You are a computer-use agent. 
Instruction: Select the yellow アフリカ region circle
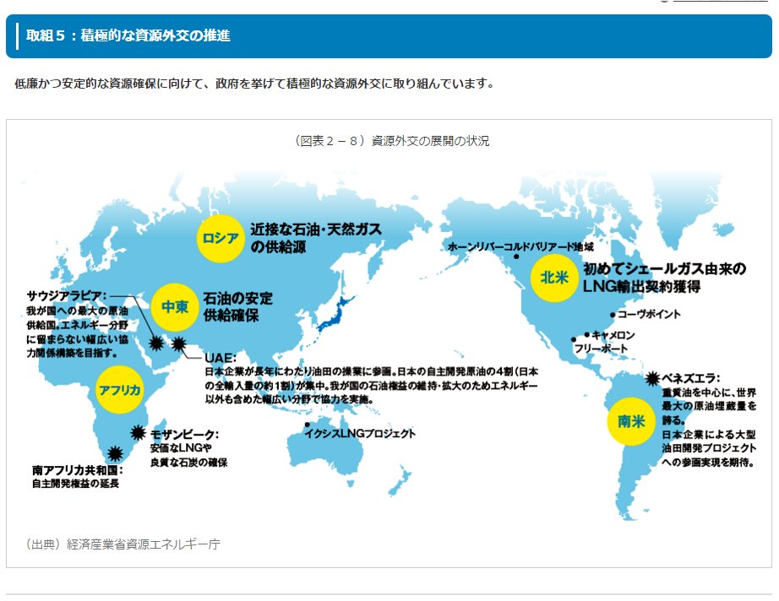pyautogui.click(x=119, y=389)
